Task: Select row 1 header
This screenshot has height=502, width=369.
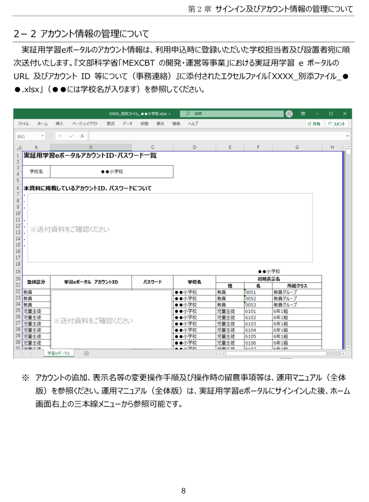Action: 18,155
